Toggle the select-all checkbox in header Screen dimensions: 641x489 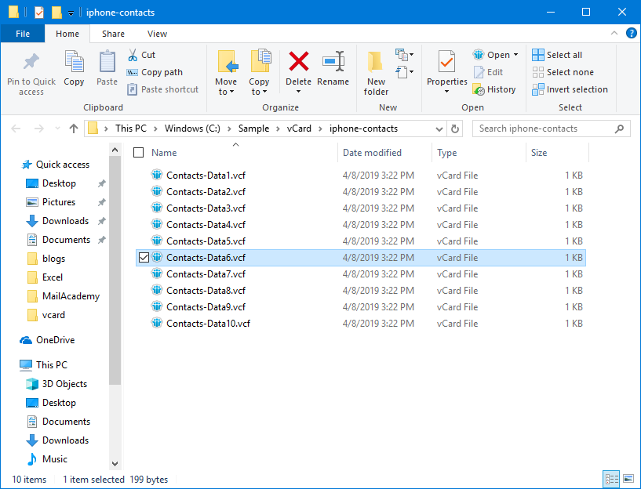point(139,153)
